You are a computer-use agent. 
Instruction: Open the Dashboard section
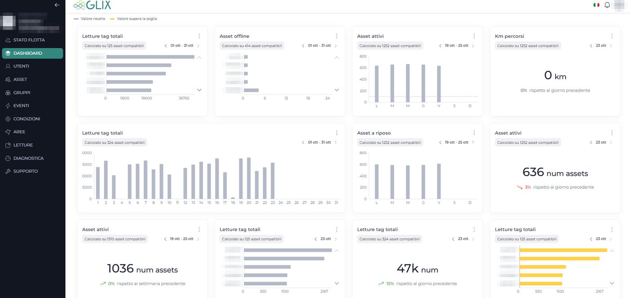tap(32, 53)
